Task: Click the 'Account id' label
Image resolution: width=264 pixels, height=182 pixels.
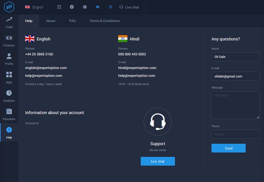Action: click(32, 123)
